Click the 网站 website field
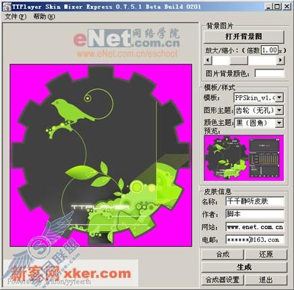 (255, 226)
